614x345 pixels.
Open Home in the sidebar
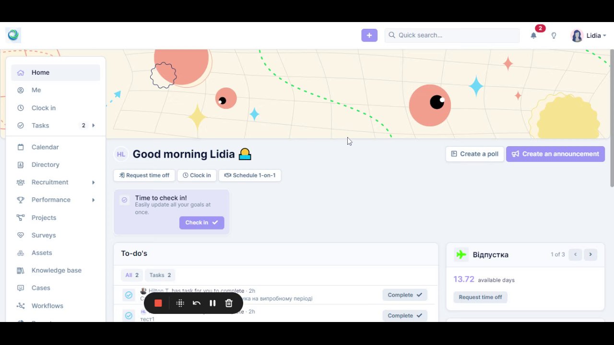point(56,73)
